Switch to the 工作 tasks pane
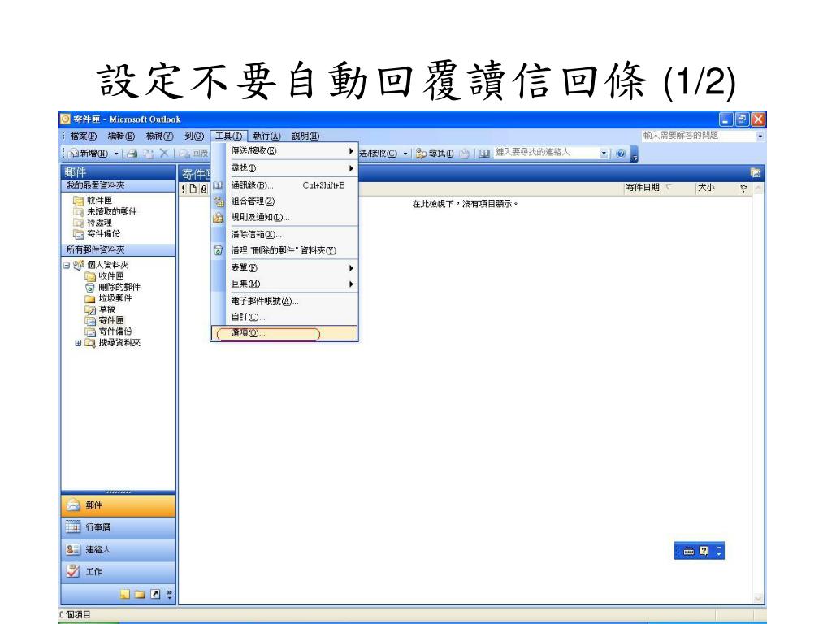The width and height of the screenshot is (832, 624). [x=119, y=572]
